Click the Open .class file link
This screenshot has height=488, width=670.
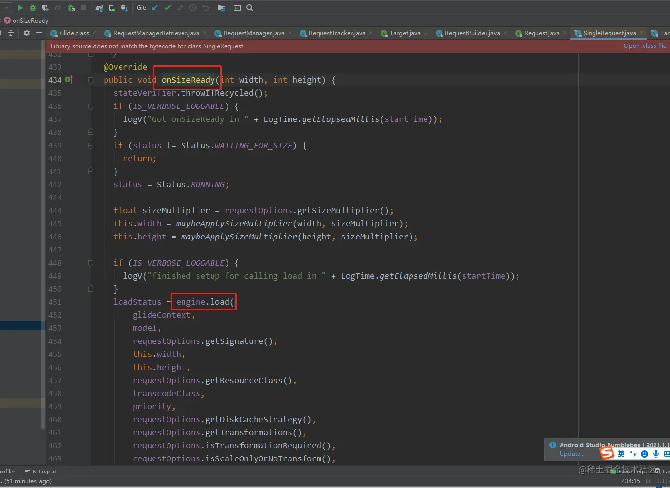[x=645, y=46]
